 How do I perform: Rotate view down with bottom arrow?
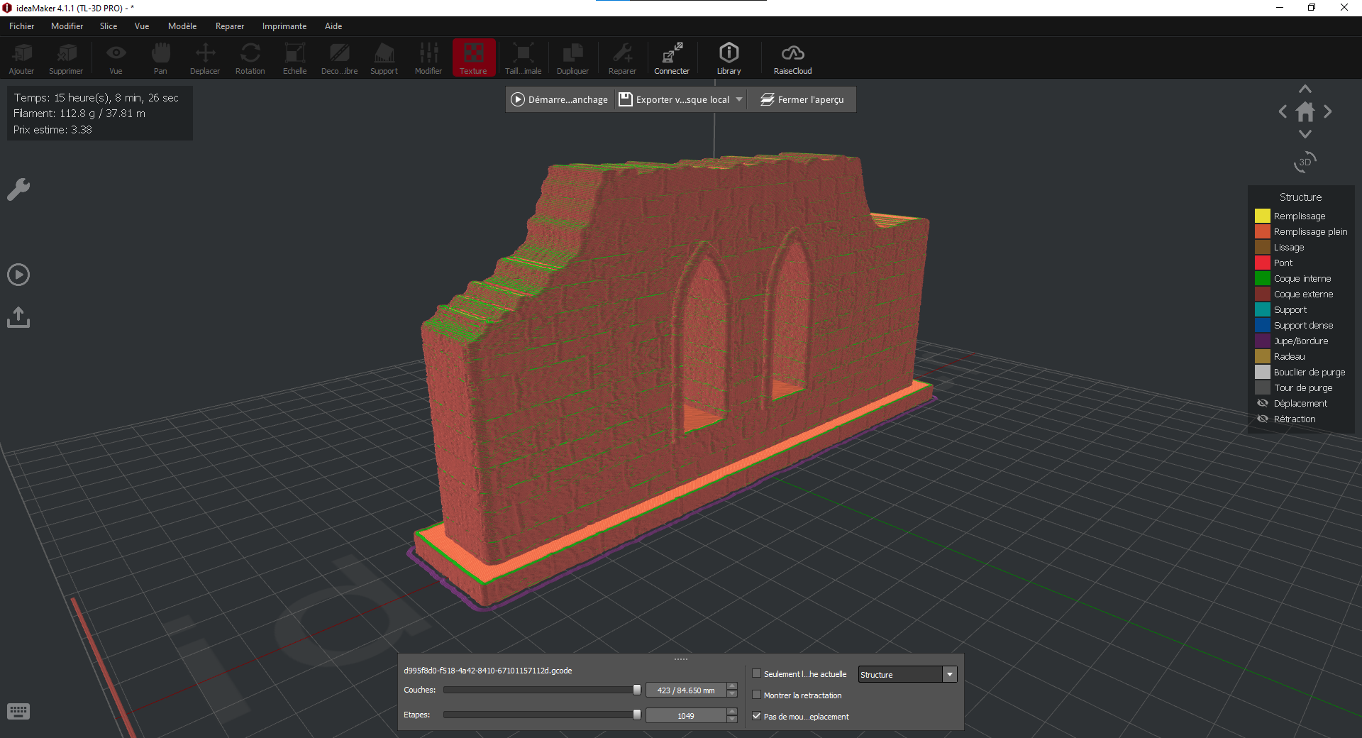1305,134
